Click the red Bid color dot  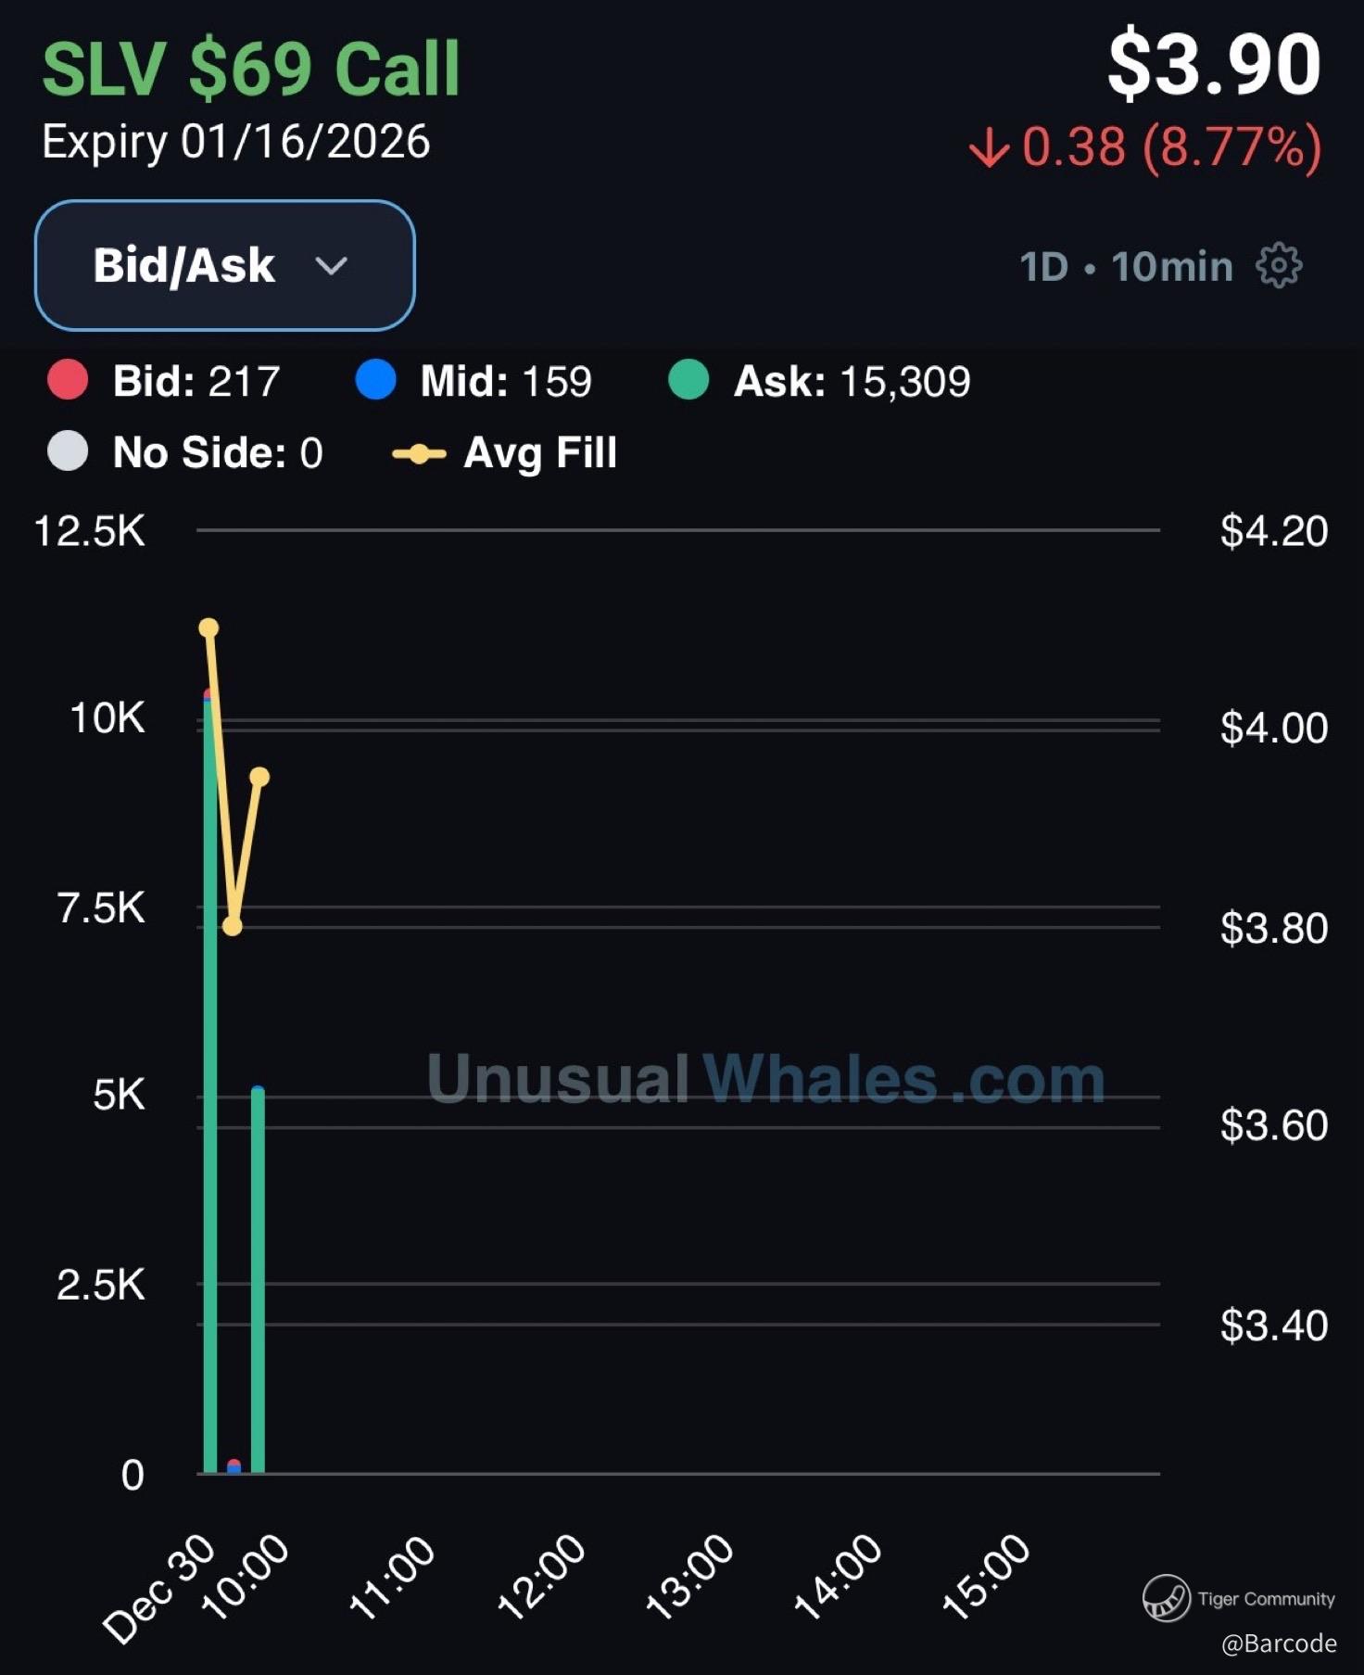pyautogui.click(x=68, y=380)
